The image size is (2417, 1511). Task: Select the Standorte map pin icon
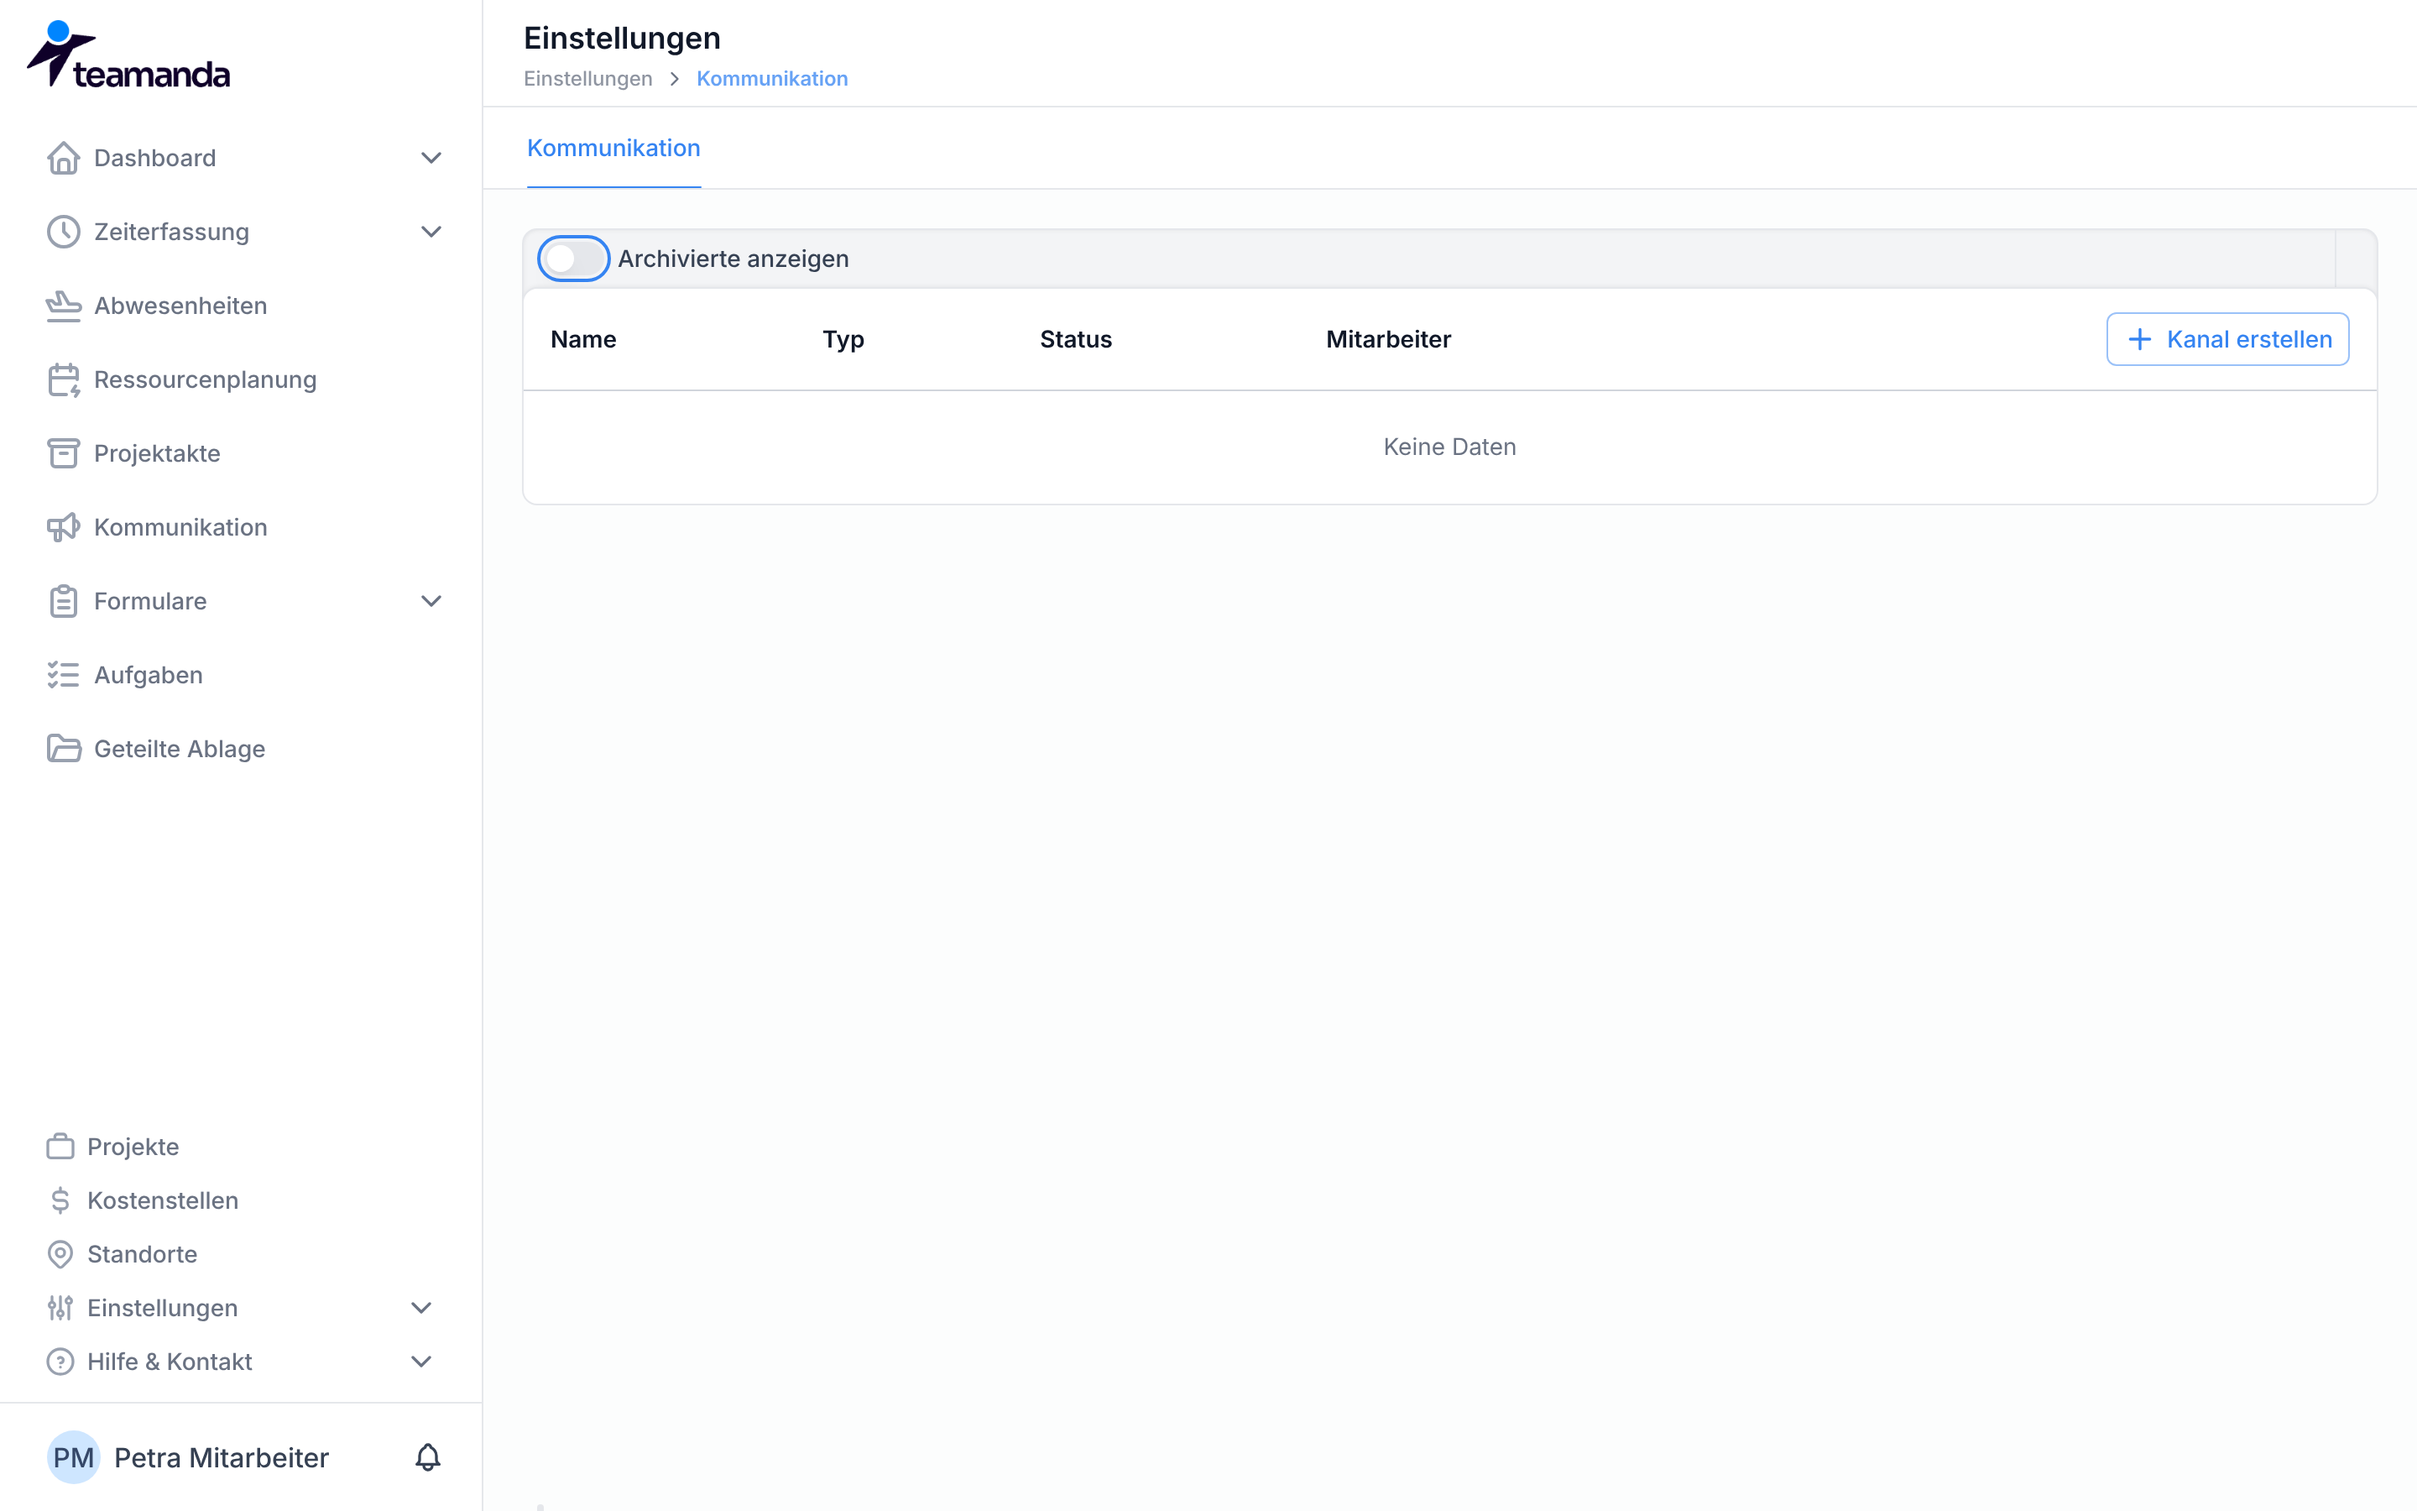pos(60,1254)
